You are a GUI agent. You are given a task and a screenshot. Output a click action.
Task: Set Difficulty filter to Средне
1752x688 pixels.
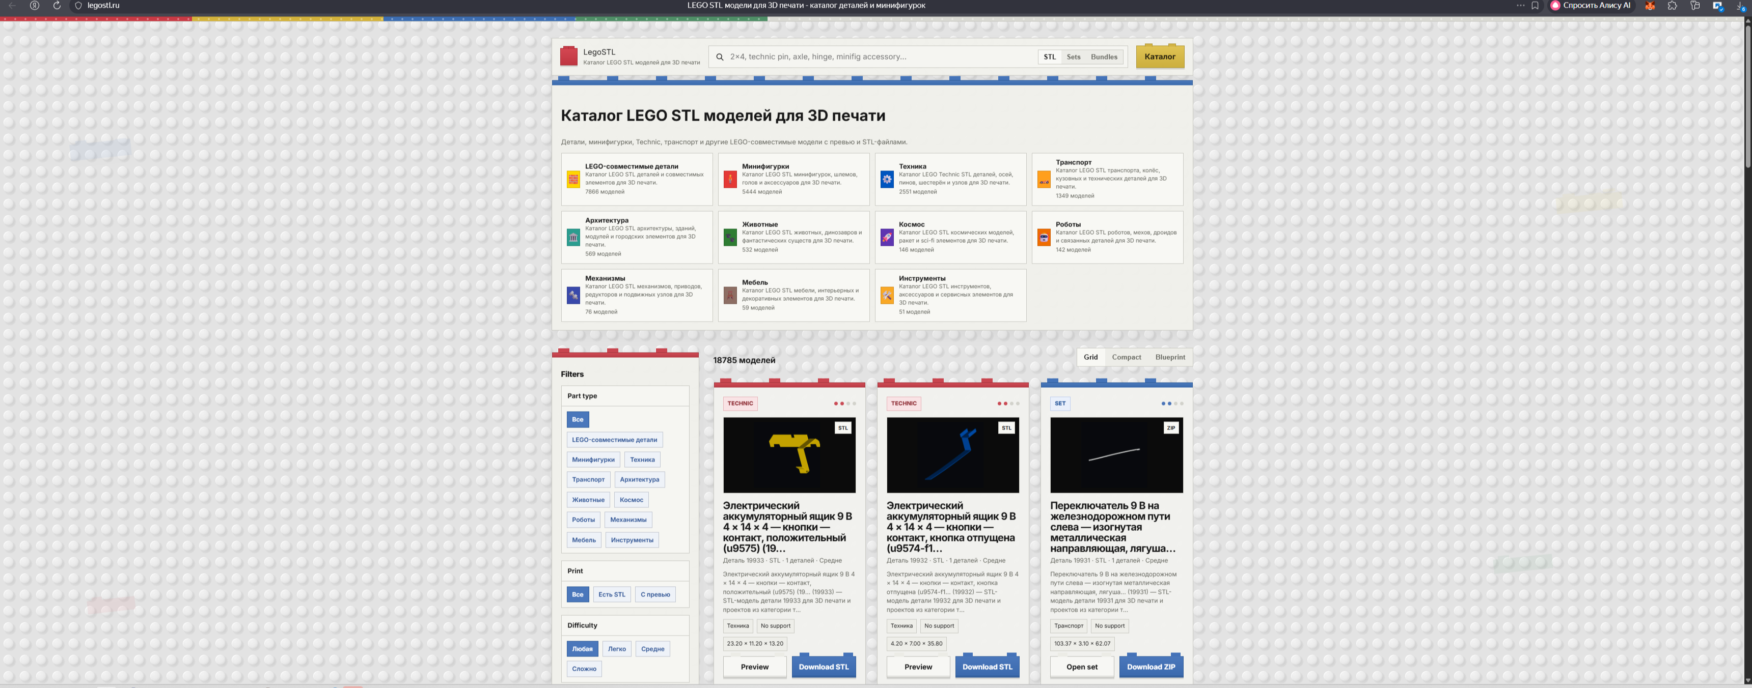click(652, 649)
